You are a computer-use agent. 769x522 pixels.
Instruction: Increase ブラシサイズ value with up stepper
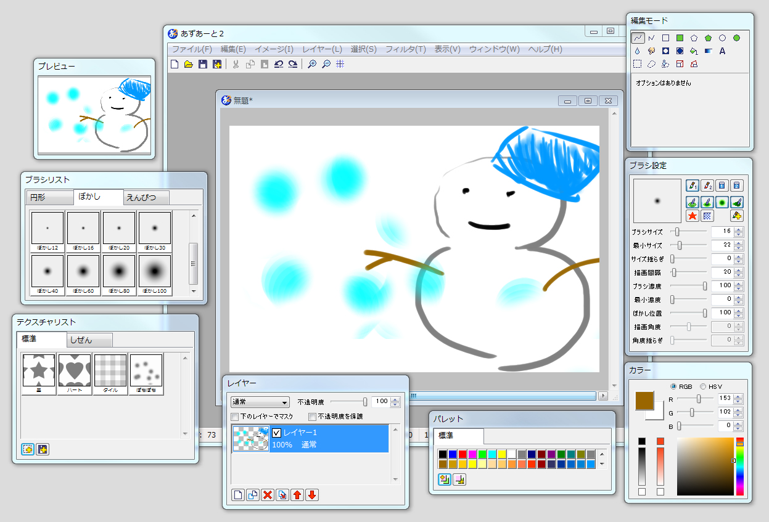coord(739,229)
